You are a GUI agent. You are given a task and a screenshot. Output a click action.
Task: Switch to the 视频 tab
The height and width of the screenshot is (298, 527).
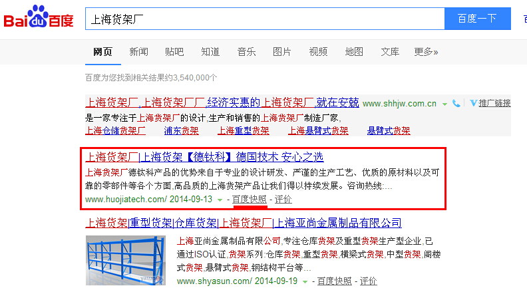tap(318, 52)
